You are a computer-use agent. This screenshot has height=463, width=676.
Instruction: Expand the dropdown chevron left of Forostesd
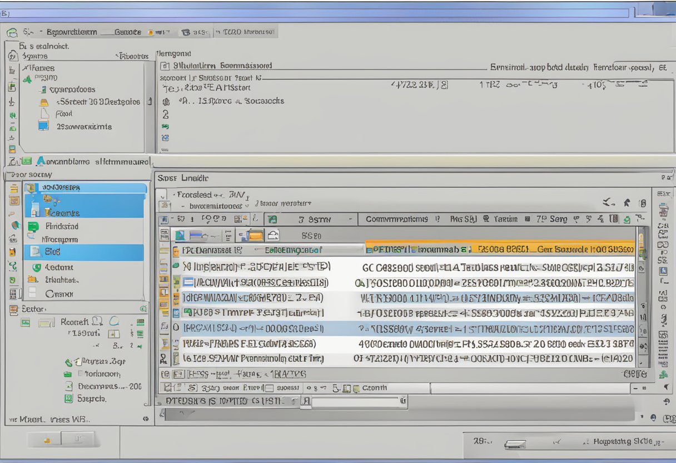click(162, 195)
